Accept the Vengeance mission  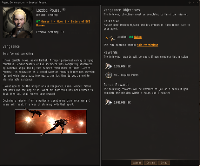(x=137, y=163)
